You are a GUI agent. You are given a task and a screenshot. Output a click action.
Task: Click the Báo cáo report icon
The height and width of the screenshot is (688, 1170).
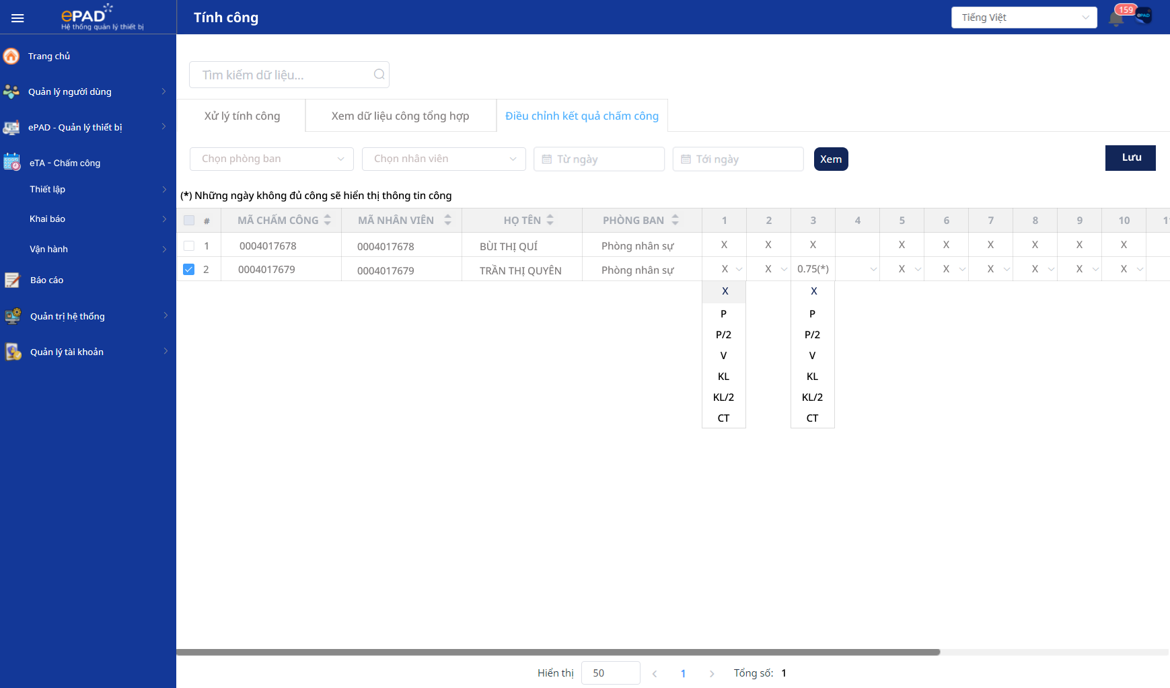12,280
